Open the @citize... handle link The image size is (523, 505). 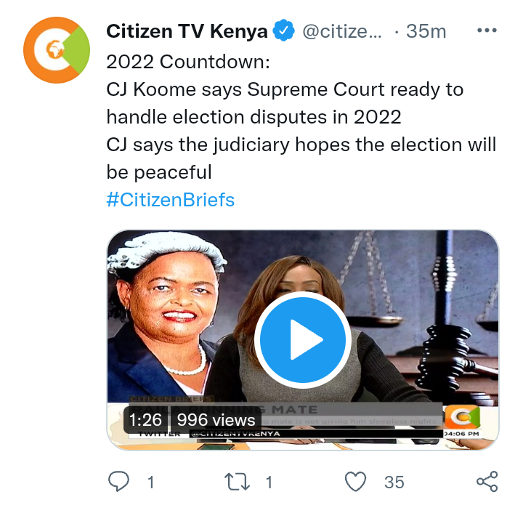click(342, 31)
